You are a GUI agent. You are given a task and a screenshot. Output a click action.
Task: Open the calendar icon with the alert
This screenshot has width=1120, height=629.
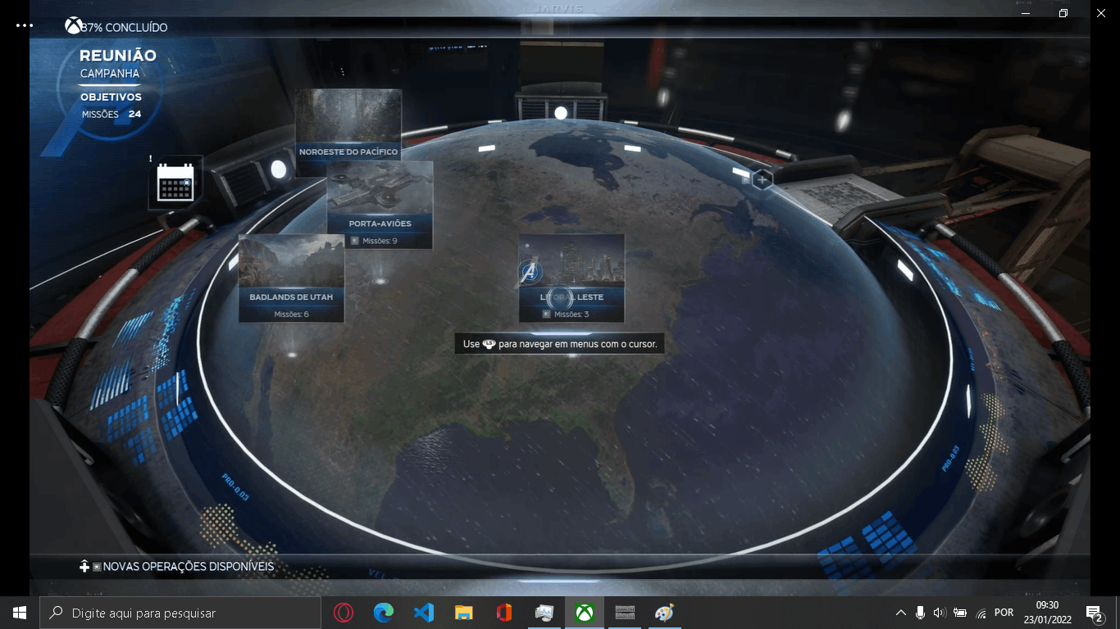(175, 182)
